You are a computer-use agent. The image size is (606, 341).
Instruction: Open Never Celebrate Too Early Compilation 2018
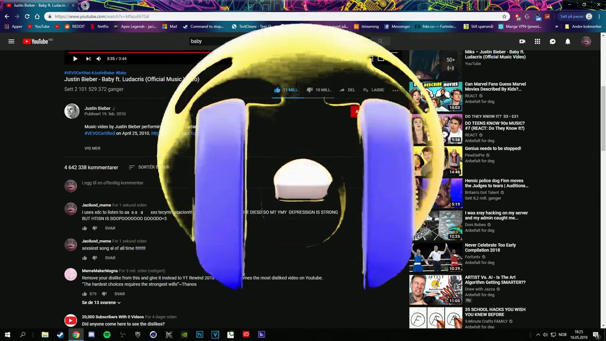(490, 248)
